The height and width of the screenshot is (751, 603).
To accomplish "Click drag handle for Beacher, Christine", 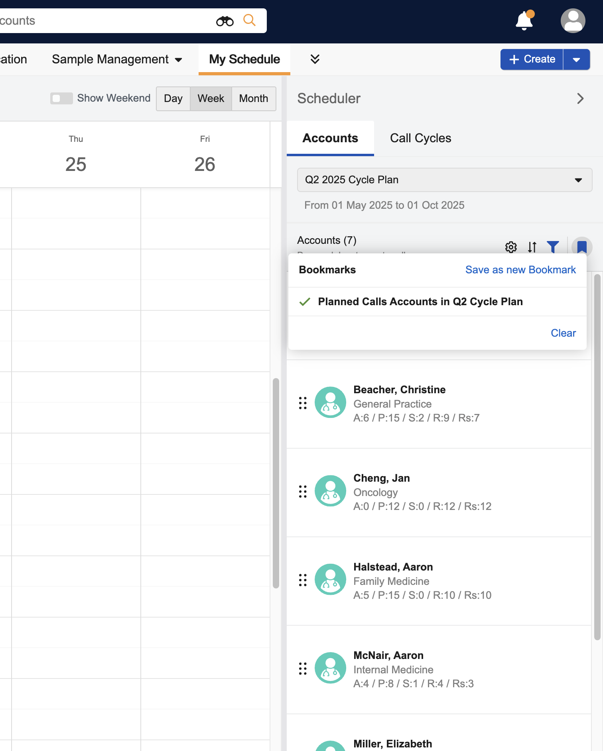I will coord(303,403).
